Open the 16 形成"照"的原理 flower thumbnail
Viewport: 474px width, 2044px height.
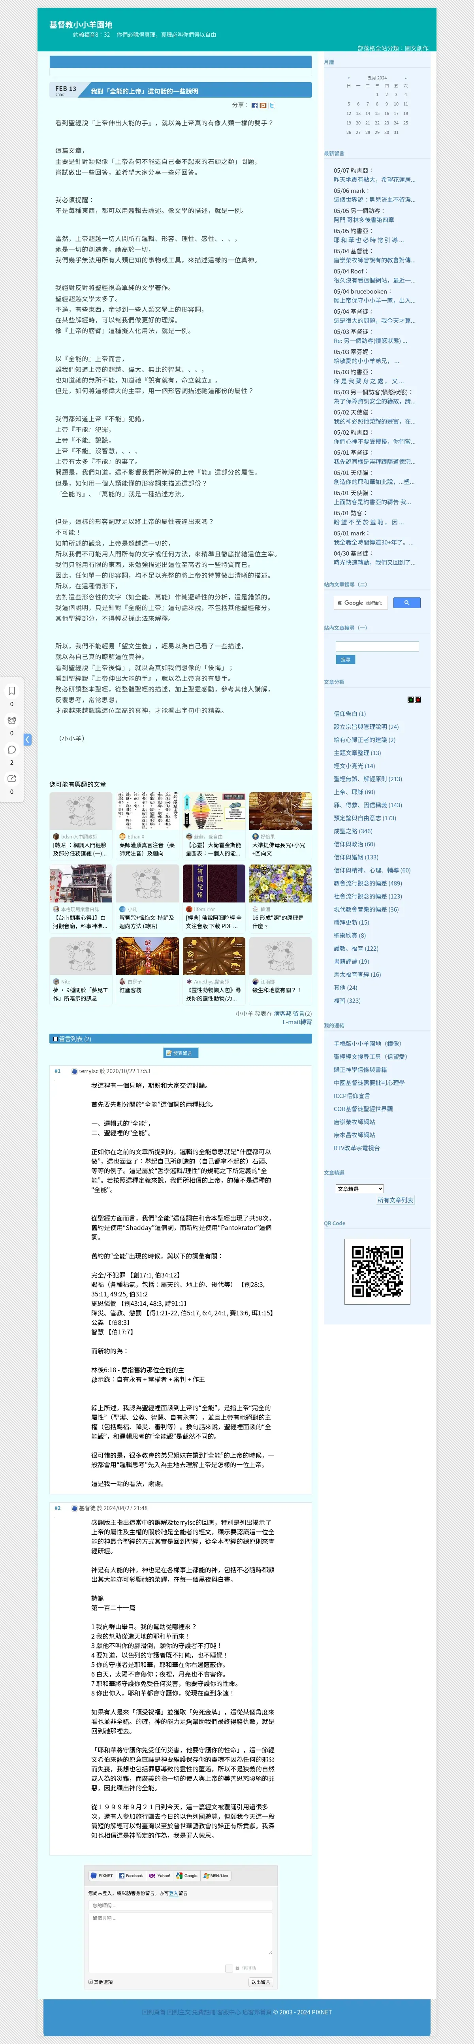(x=280, y=884)
